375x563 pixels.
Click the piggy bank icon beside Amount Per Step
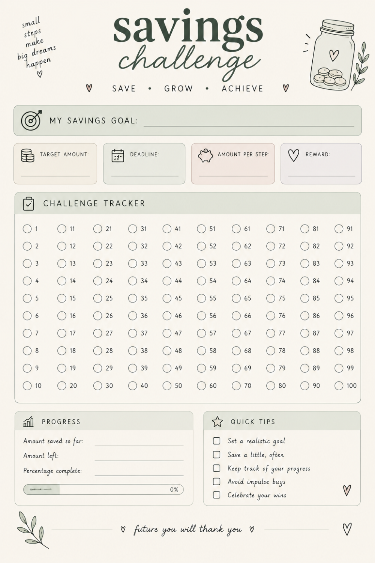tap(205, 155)
